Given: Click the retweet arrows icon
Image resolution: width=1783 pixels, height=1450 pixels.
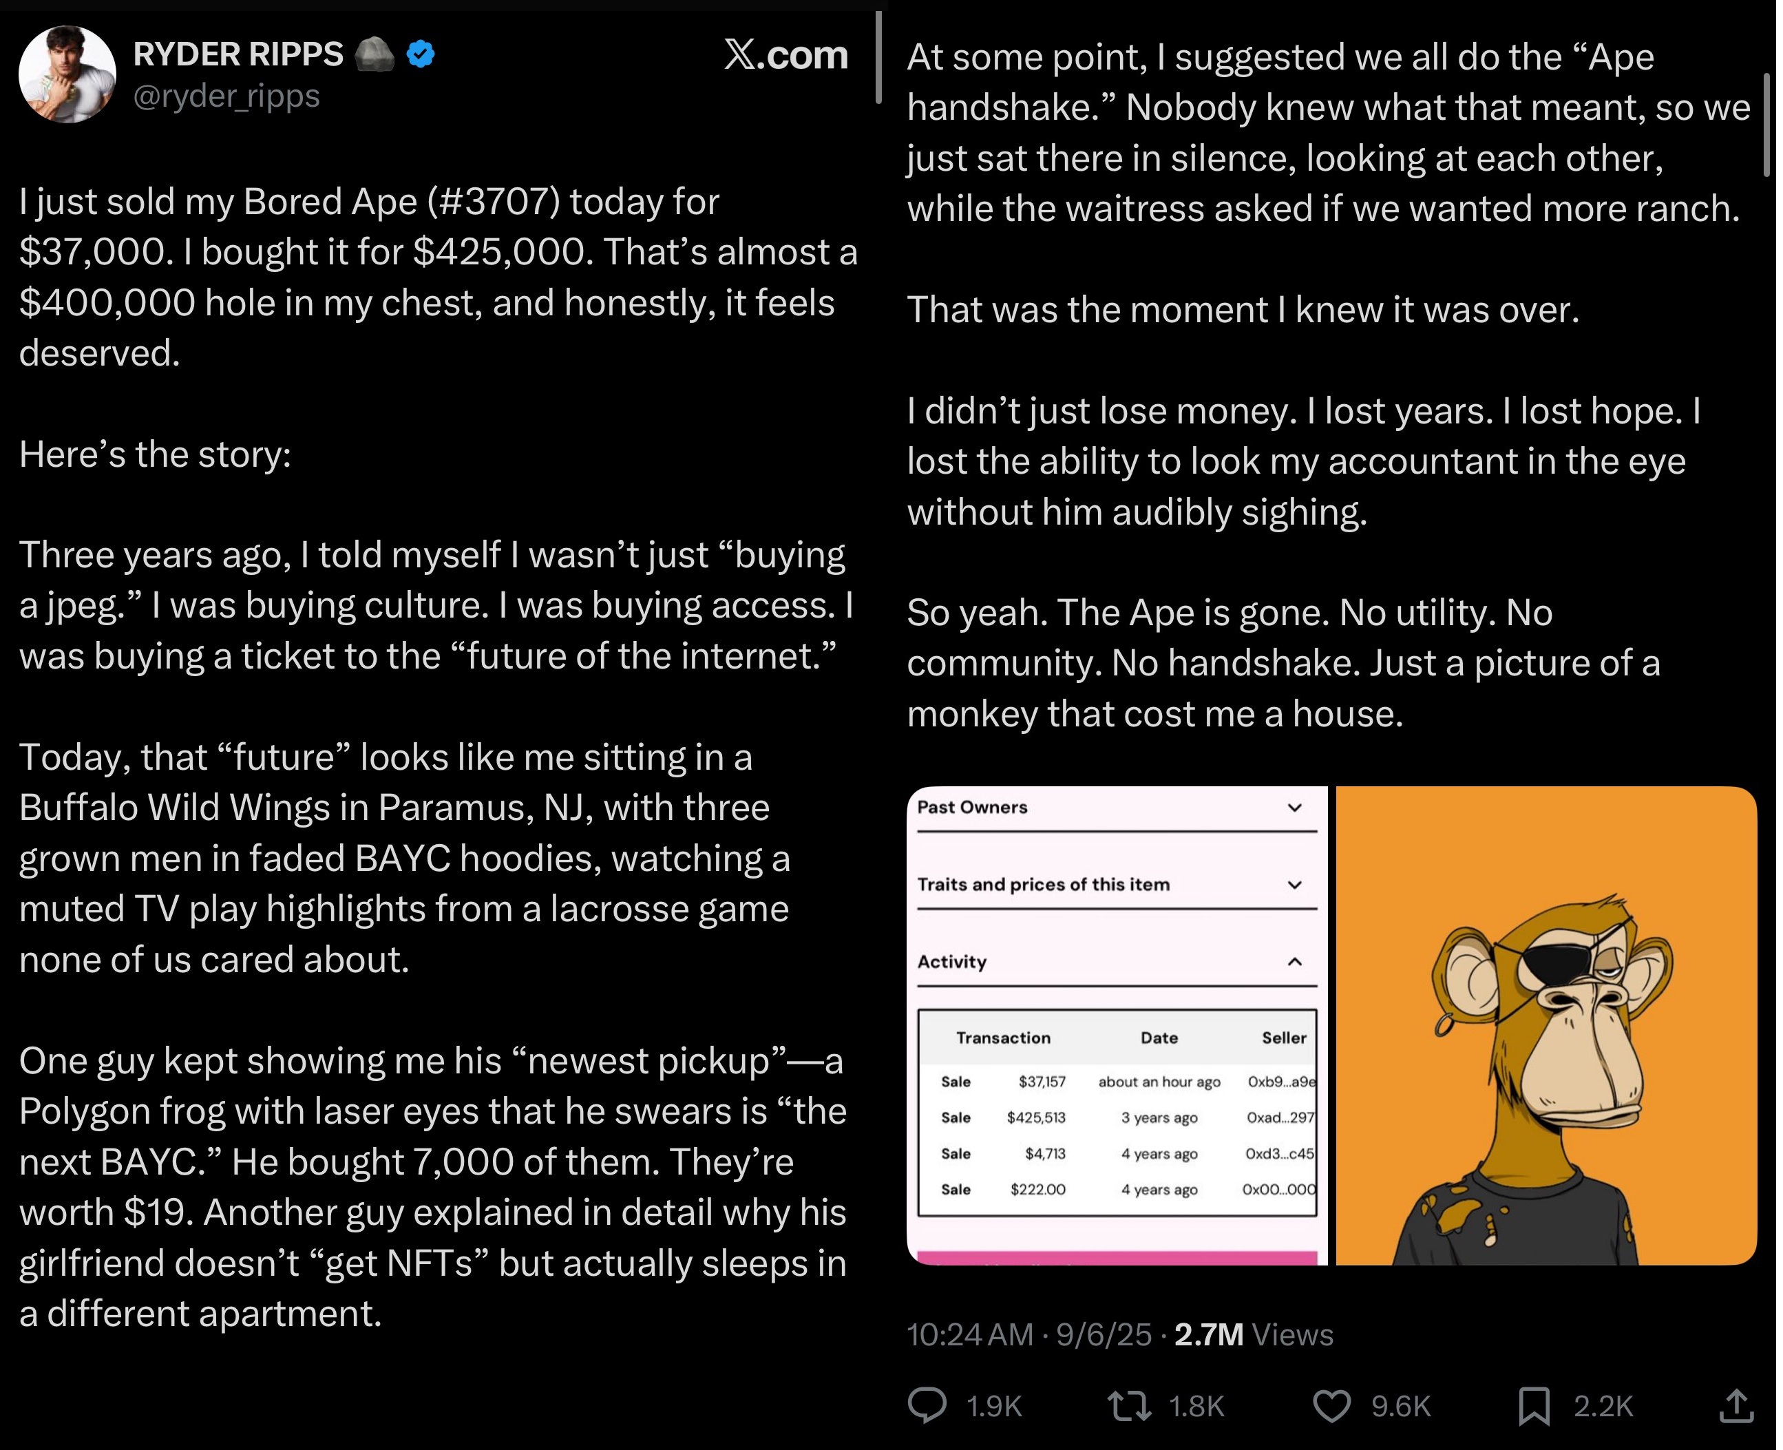Looking at the screenshot, I should [x=1128, y=1405].
